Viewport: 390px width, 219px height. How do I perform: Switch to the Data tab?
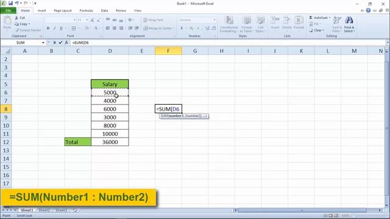104,11
